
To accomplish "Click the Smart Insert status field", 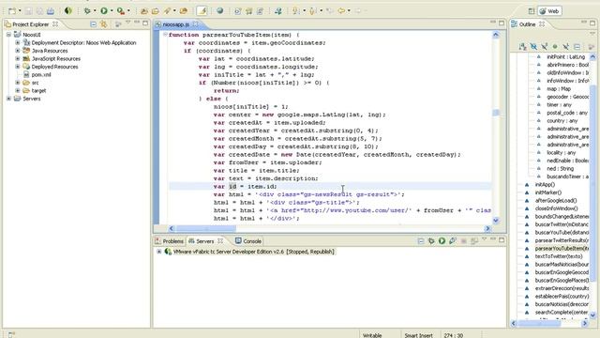I will pos(419,335).
